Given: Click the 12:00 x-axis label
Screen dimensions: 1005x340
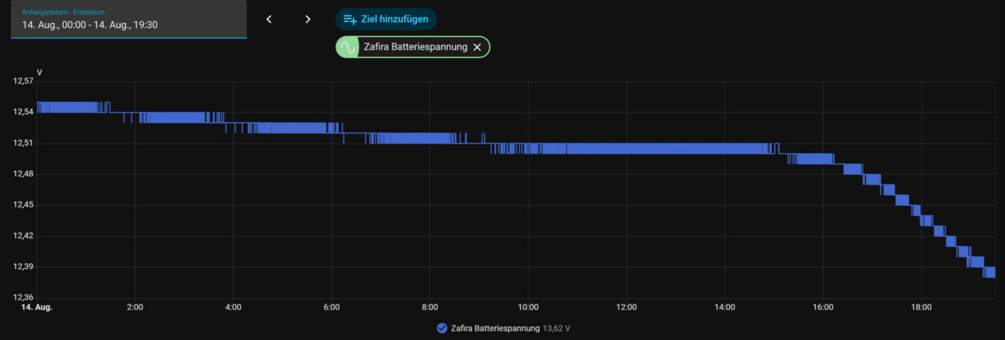Looking at the screenshot, I should click(x=627, y=307).
